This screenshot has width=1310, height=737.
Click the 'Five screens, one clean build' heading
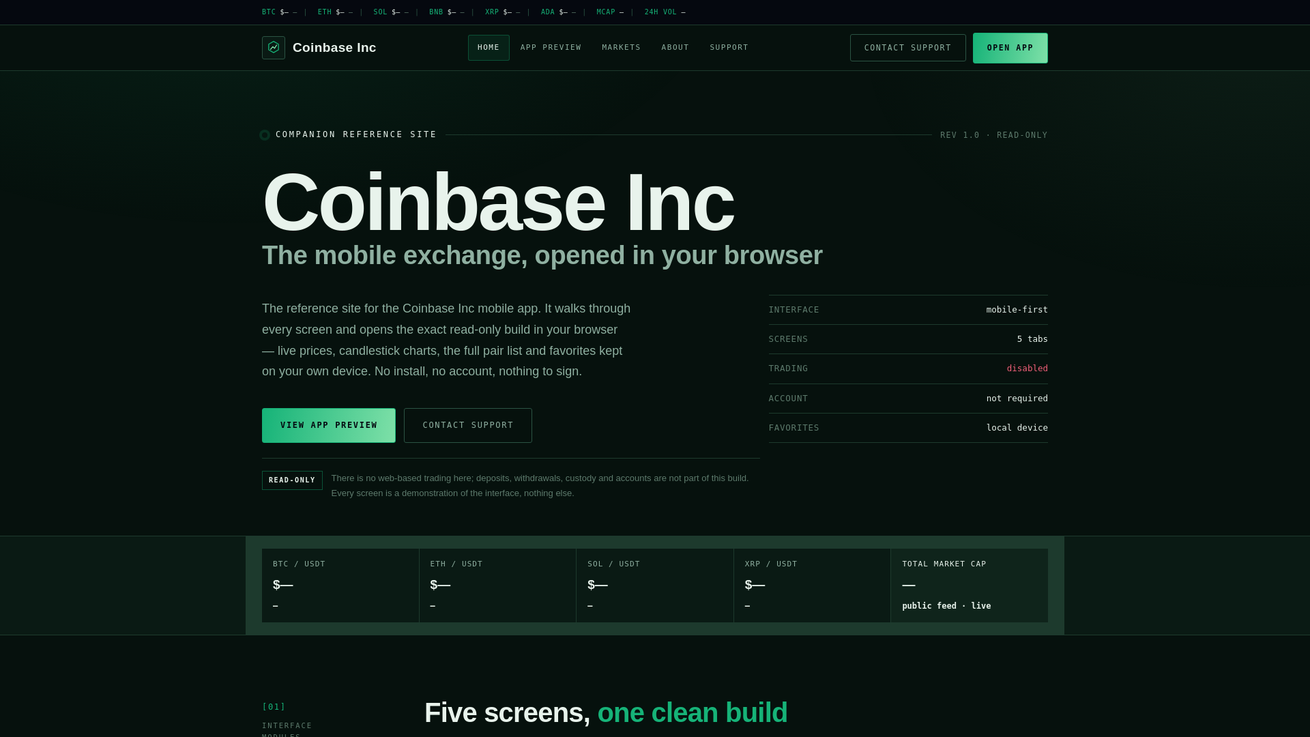(606, 712)
